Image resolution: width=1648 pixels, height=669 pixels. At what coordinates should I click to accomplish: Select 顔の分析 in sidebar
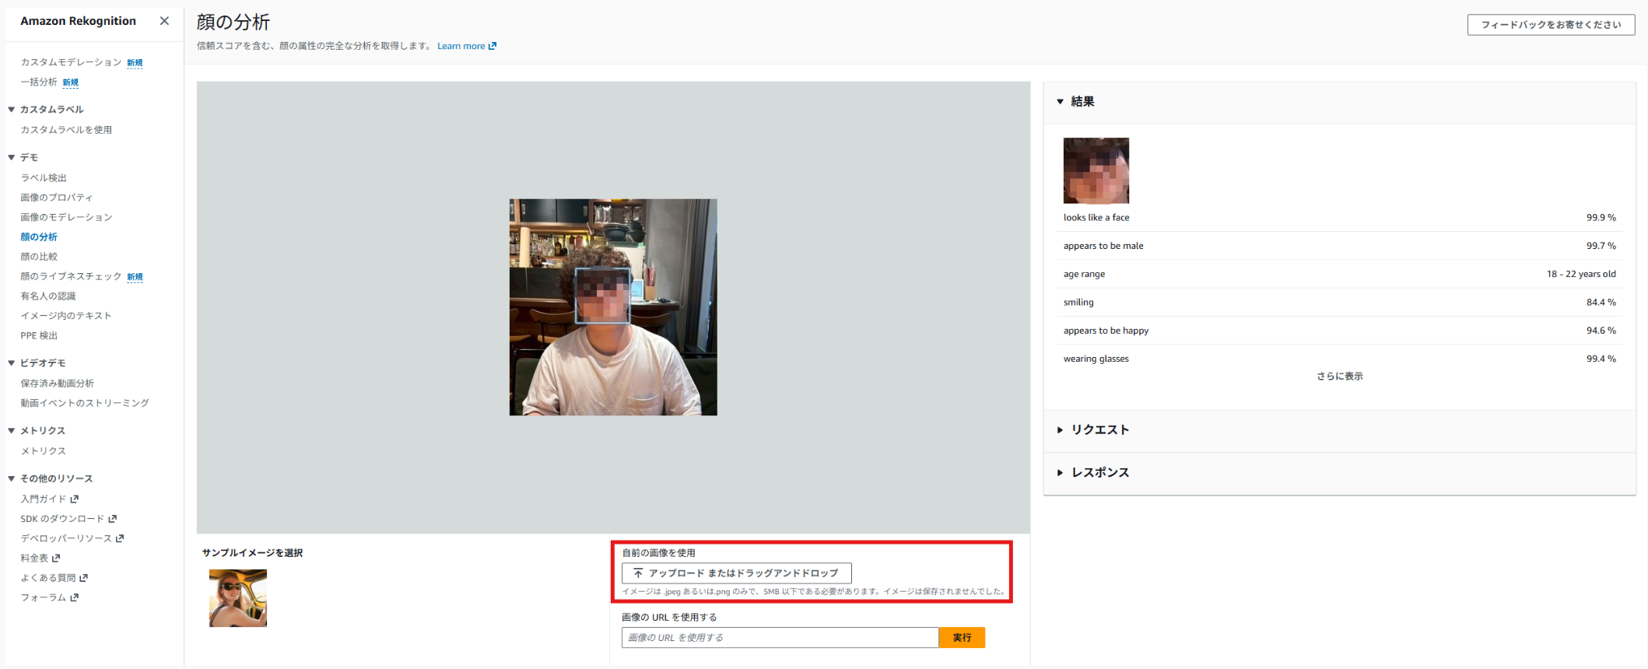point(39,236)
